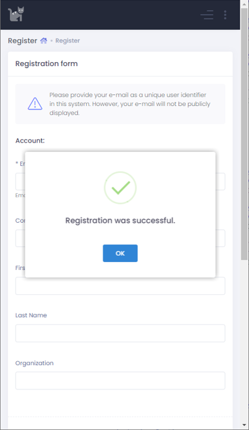Image resolution: width=249 pixels, height=430 pixels.
Task: Click the scrollbar up arrow
Action: pyautogui.click(x=244, y=4)
